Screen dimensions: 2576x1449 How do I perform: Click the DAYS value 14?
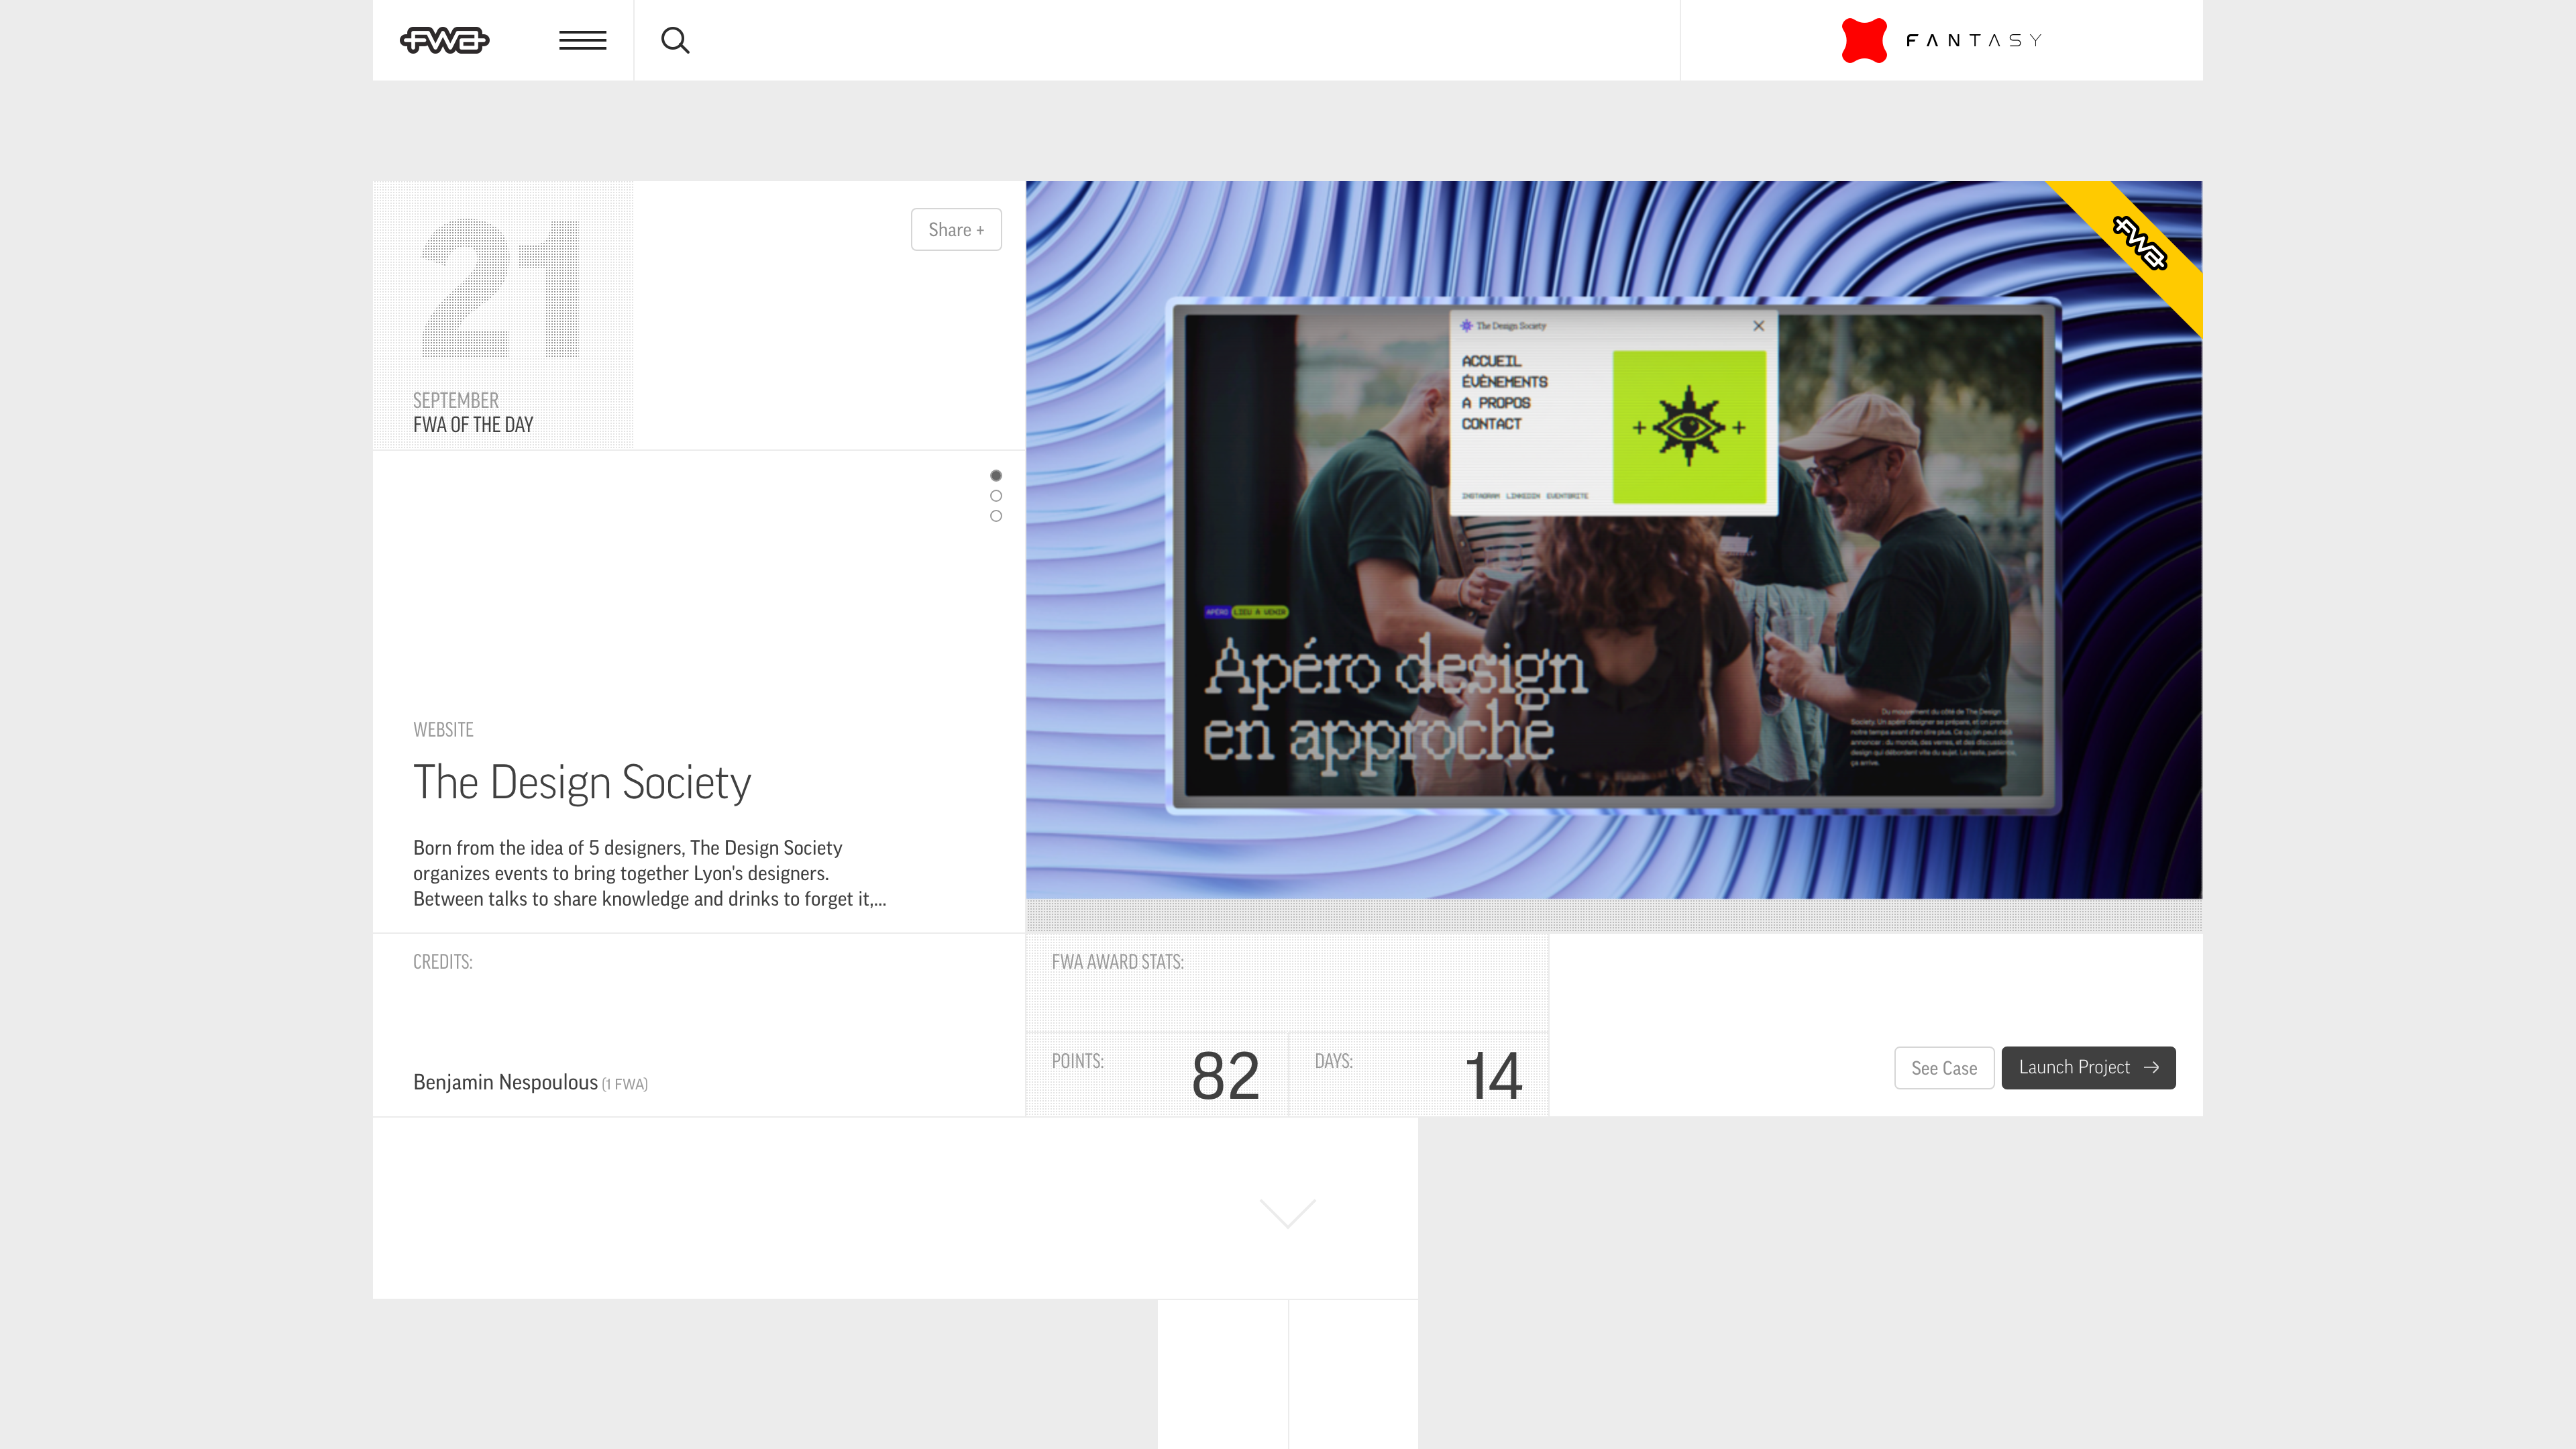tap(1493, 1076)
